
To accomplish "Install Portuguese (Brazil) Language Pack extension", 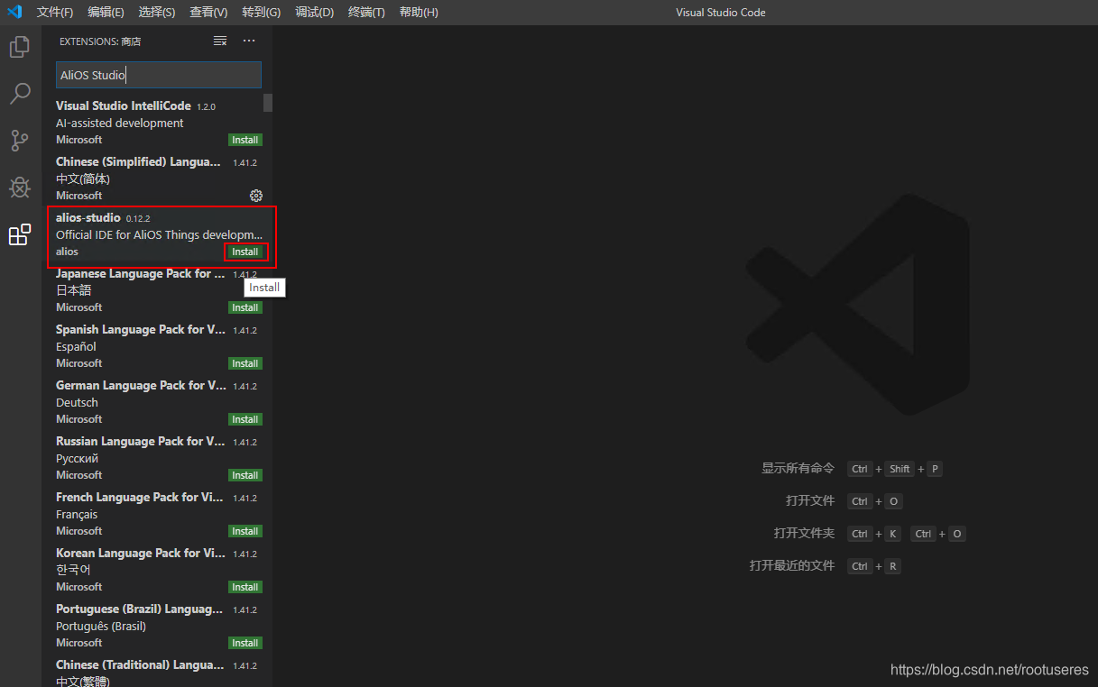I will [x=245, y=643].
